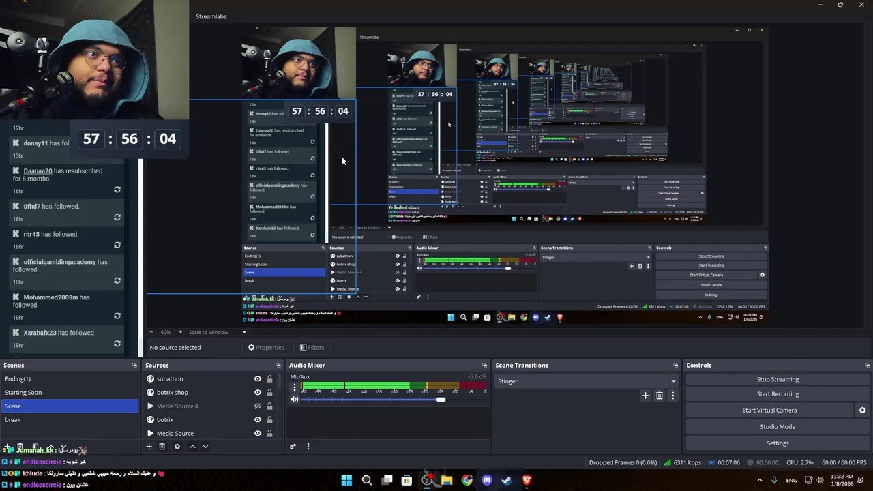This screenshot has width=873, height=491.
Task: Pop out the Controls dock icon
Action: tap(867, 366)
